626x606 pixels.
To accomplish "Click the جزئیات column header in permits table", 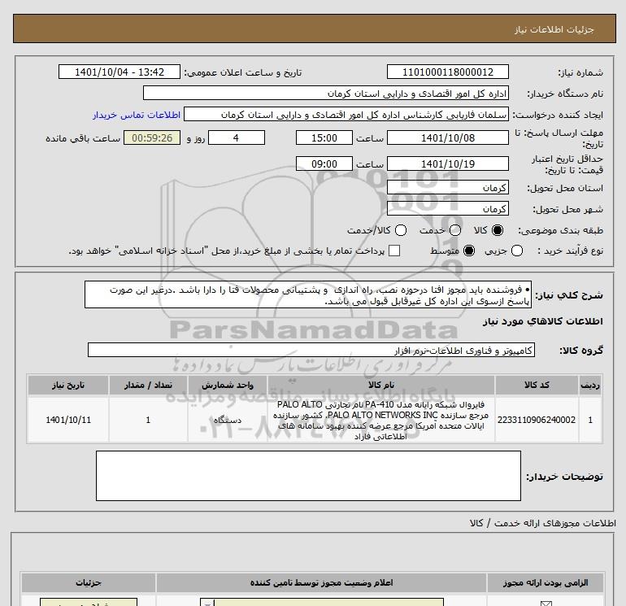I will point(89,583).
